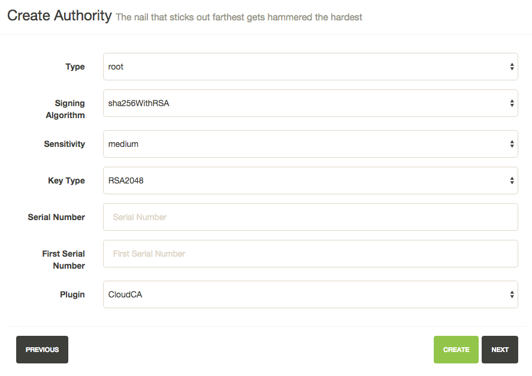The height and width of the screenshot is (376, 532).
Task: Click the up-down arrows on the Type select
Action: (512, 67)
